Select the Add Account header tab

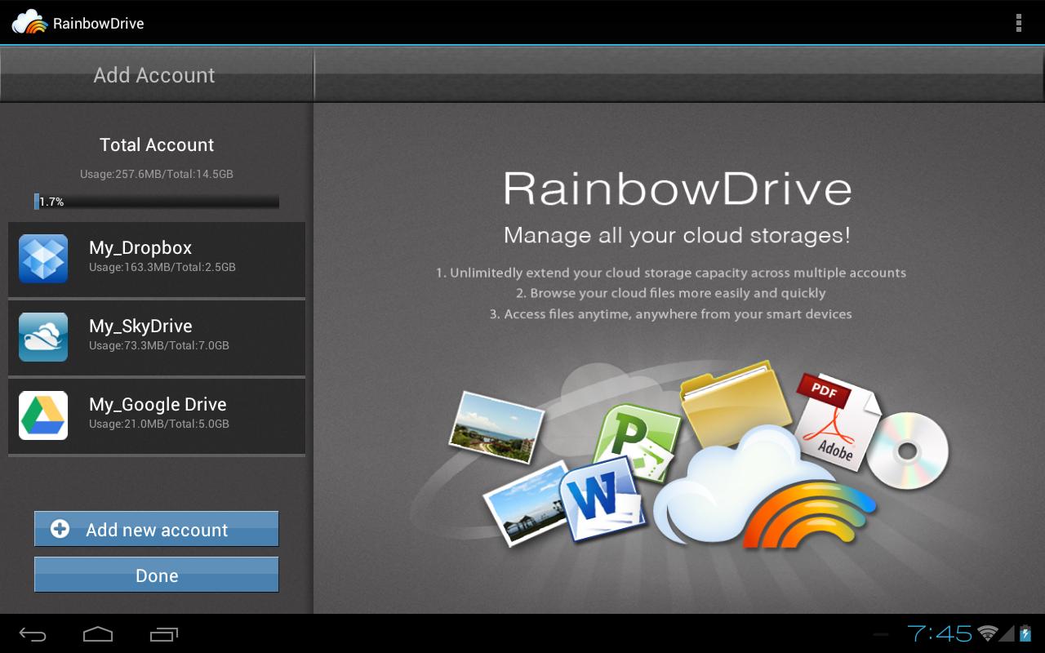[155, 75]
